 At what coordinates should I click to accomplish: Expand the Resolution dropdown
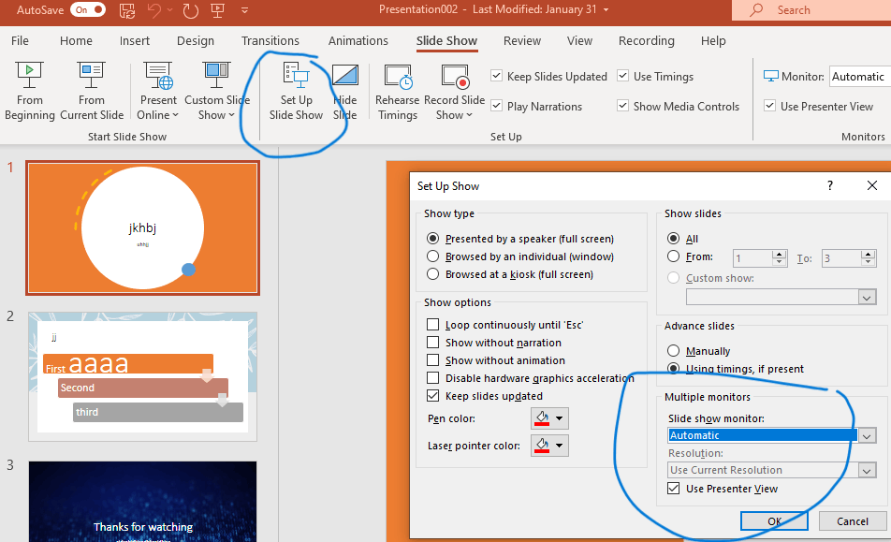coord(868,469)
